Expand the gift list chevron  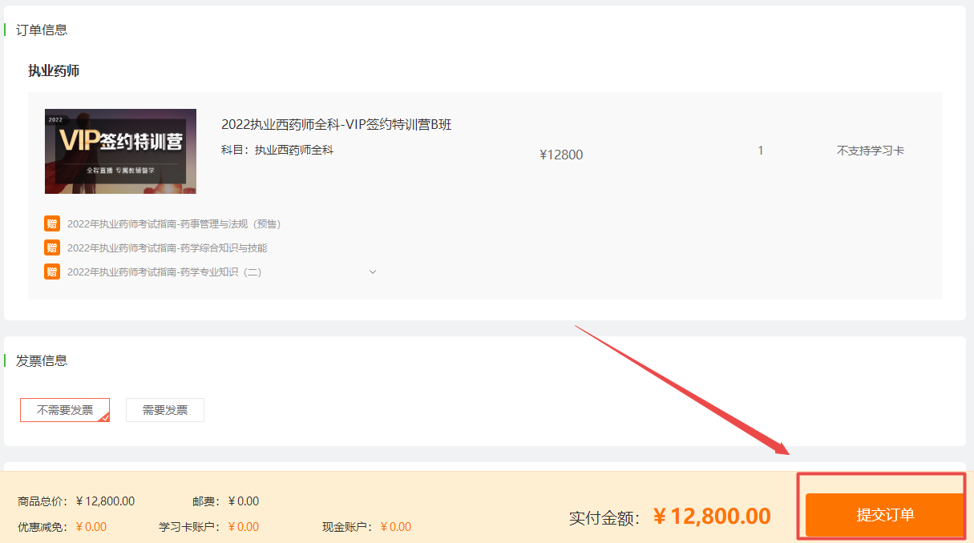coord(372,272)
